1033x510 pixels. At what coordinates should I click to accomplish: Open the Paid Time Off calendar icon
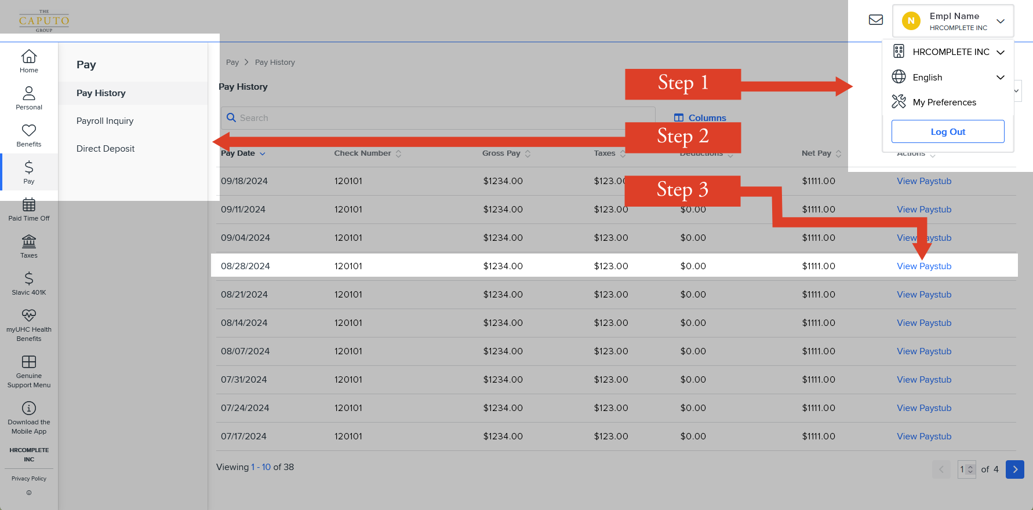click(x=29, y=204)
